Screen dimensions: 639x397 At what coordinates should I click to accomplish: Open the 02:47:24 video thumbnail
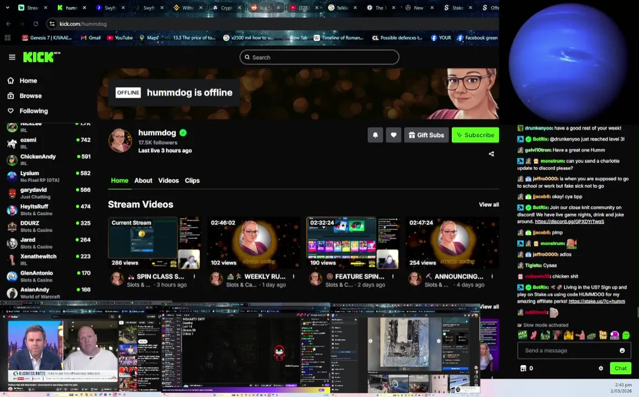(452, 243)
